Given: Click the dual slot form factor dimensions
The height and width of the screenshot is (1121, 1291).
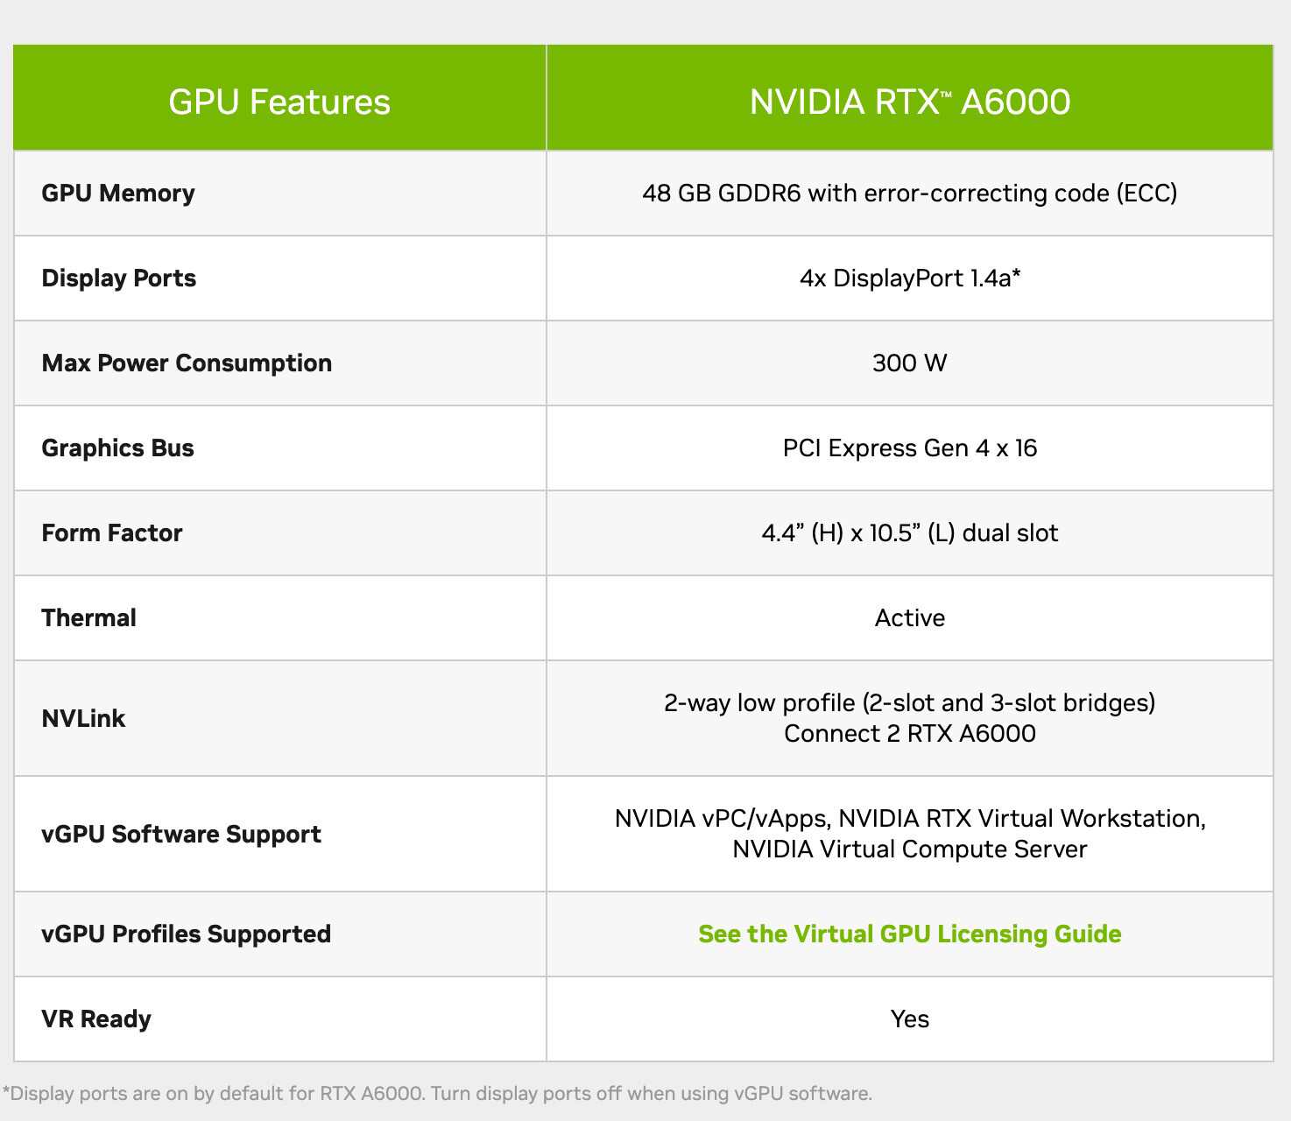Looking at the screenshot, I should pyautogui.click(x=909, y=532).
